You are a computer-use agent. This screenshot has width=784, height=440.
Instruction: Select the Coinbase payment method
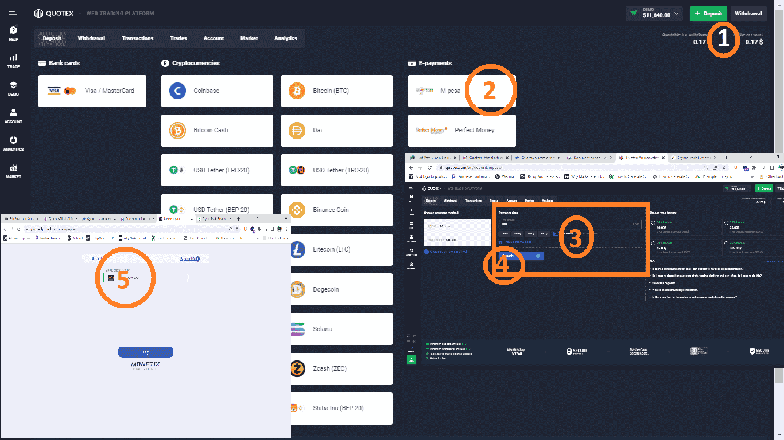click(217, 91)
